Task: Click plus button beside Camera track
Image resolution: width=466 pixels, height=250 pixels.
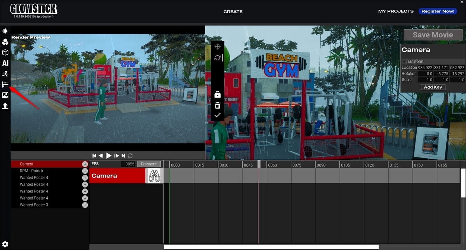Action: [85, 164]
